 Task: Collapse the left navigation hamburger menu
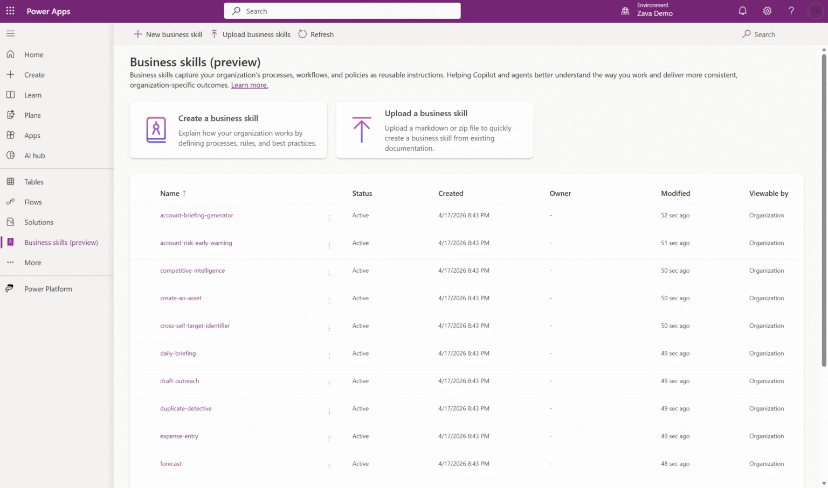(x=10, y=33)
